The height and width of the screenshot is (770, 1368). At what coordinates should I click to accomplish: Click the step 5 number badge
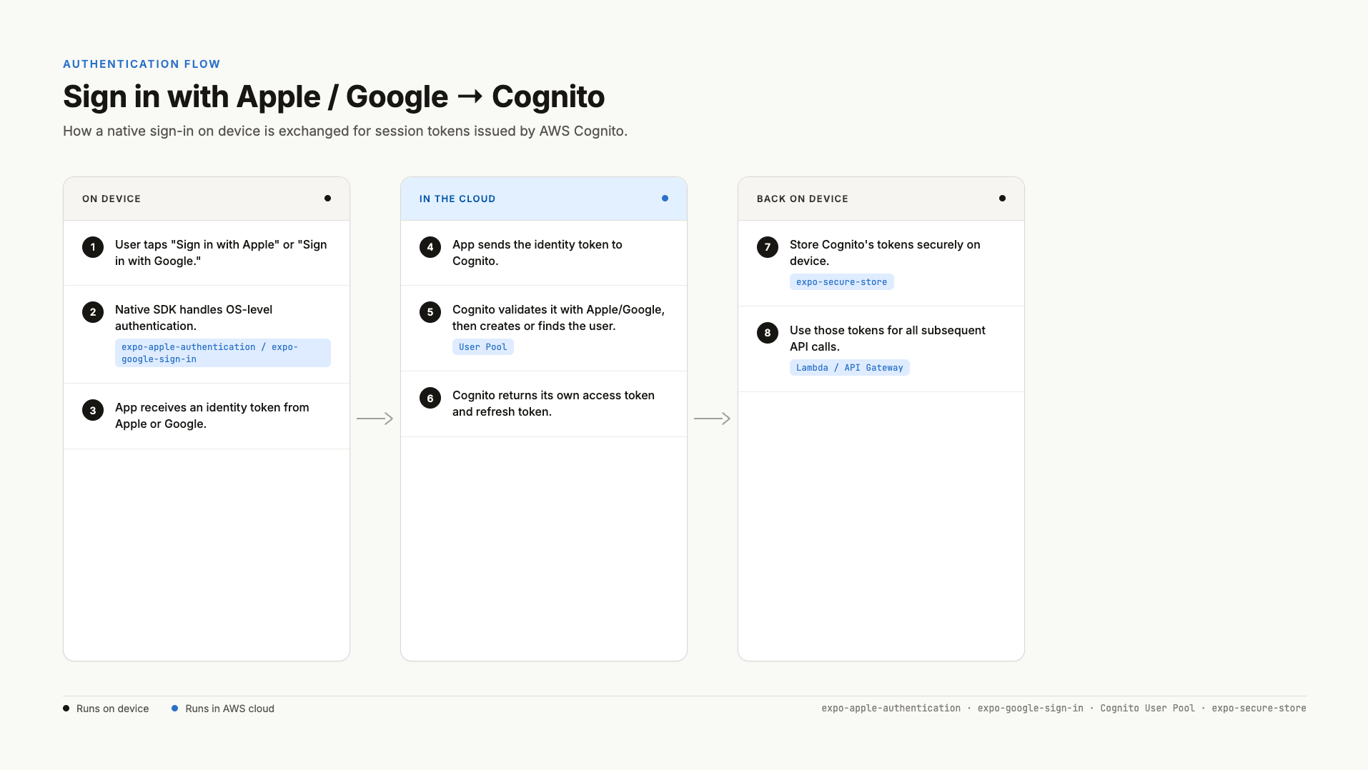430,312
